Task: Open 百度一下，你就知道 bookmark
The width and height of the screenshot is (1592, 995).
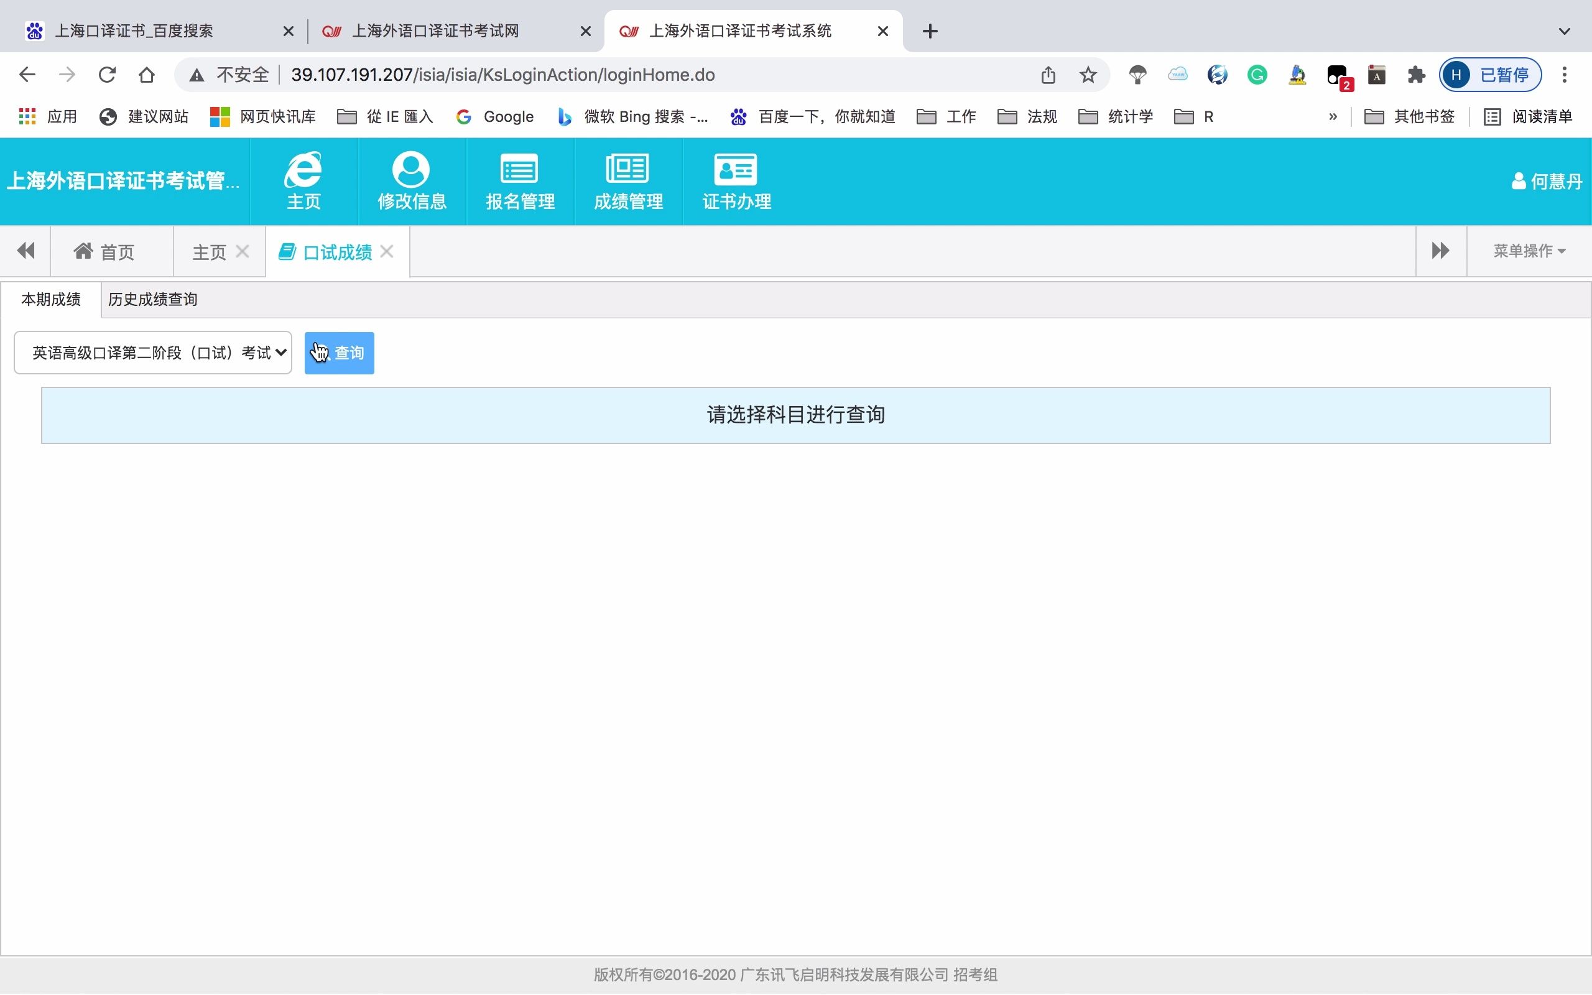Action: click(x=812, y=116)
